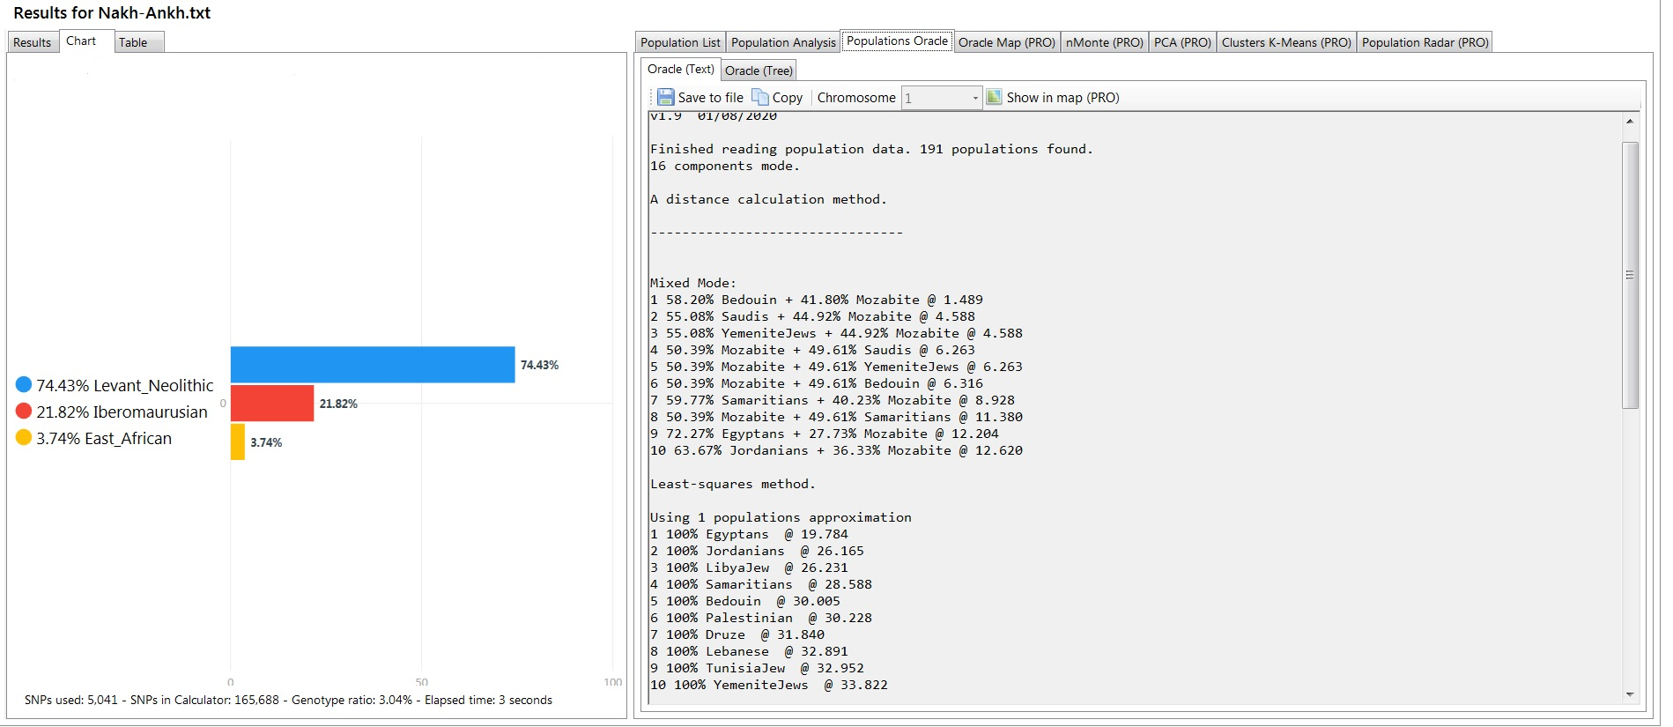Screen dimensions: 1673x727
Task: Click the Show in map icon
Action: [994, 97]
